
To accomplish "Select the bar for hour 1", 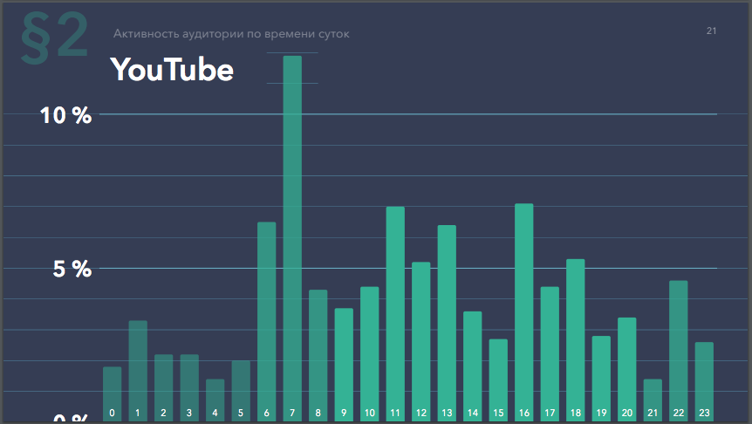I will [x=138, y=372].
